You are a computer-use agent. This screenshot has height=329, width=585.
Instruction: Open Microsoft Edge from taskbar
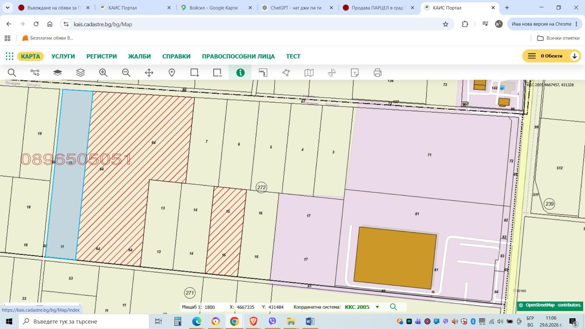[x=197, y=321]
